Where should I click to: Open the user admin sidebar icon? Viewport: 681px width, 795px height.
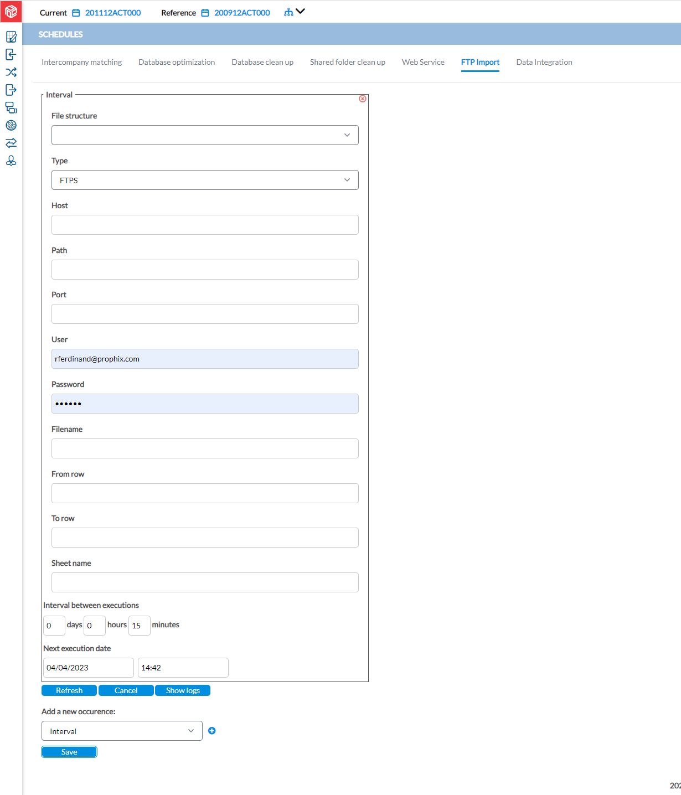11,161
